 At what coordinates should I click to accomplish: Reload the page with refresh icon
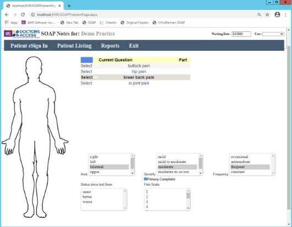23,14
